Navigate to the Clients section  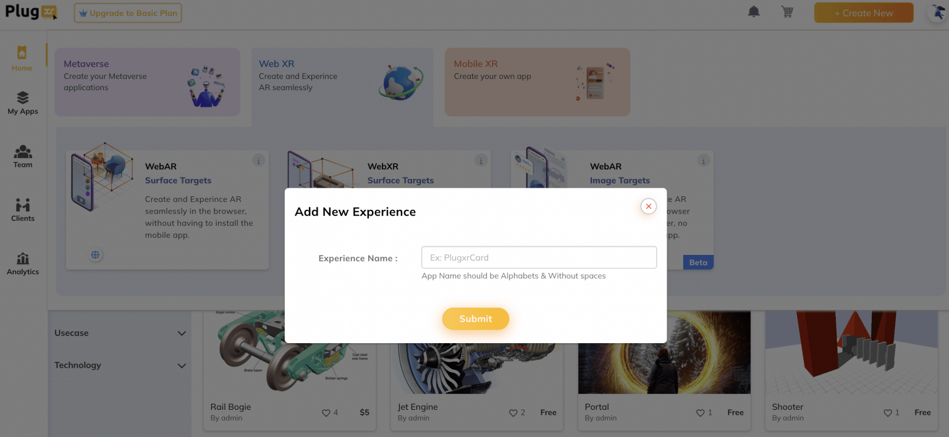(22, 209)
